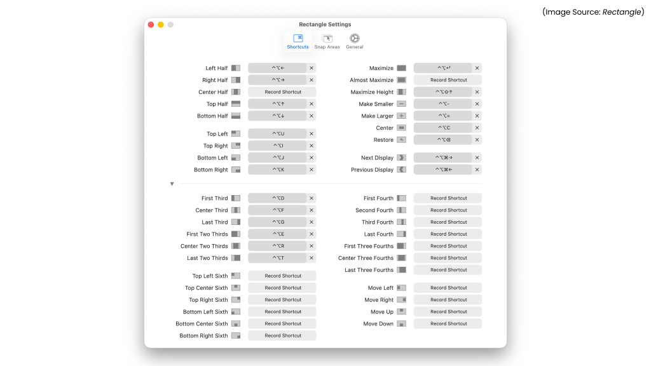Open the General settings tab
The image size is (651, 366).
(x=355, y=42)
